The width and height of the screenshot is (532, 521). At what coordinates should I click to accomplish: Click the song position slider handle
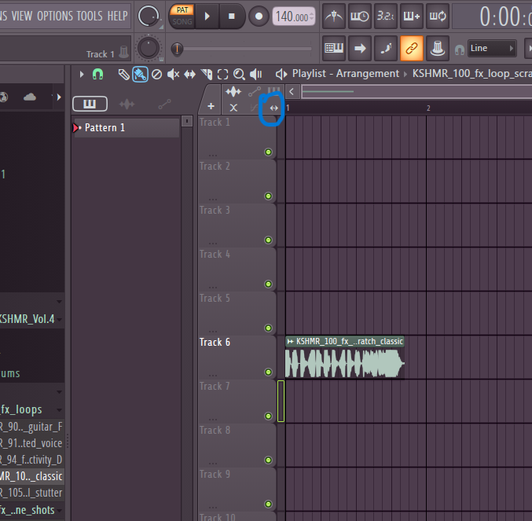177,49
